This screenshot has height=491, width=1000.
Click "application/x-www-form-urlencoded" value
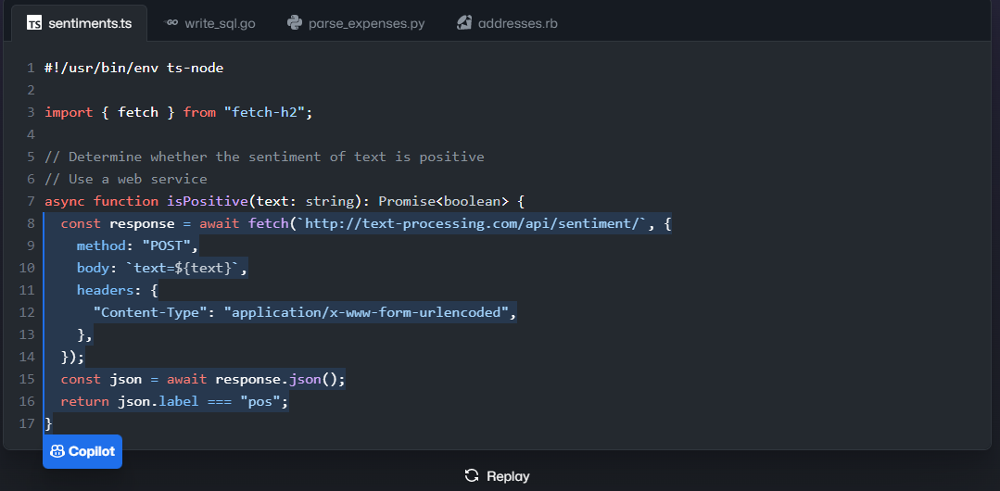366,313
